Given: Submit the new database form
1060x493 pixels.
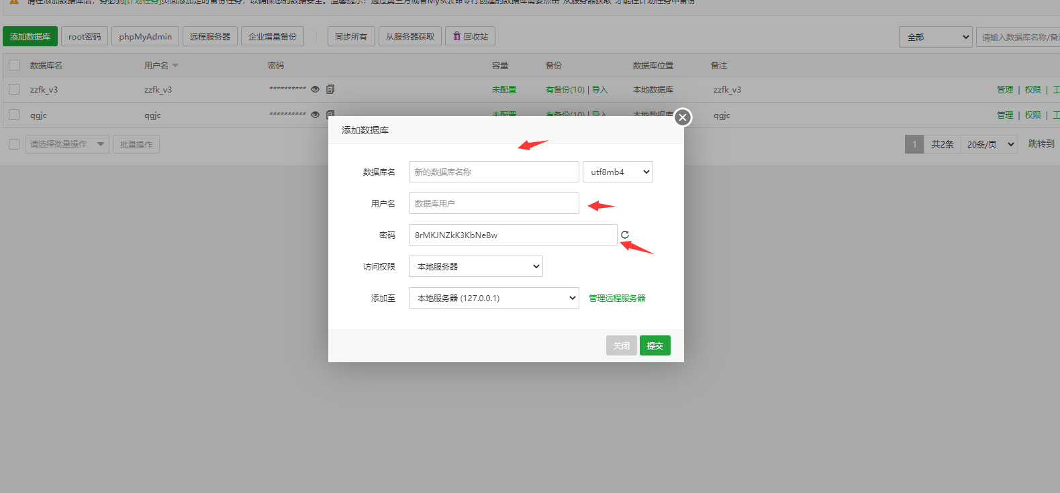Looking at the screenshot, I should tap(655, 345).
